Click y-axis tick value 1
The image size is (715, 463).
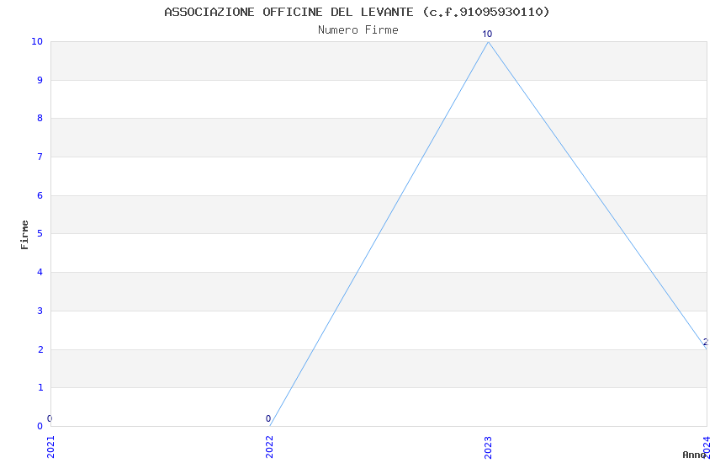pos(40,388)
